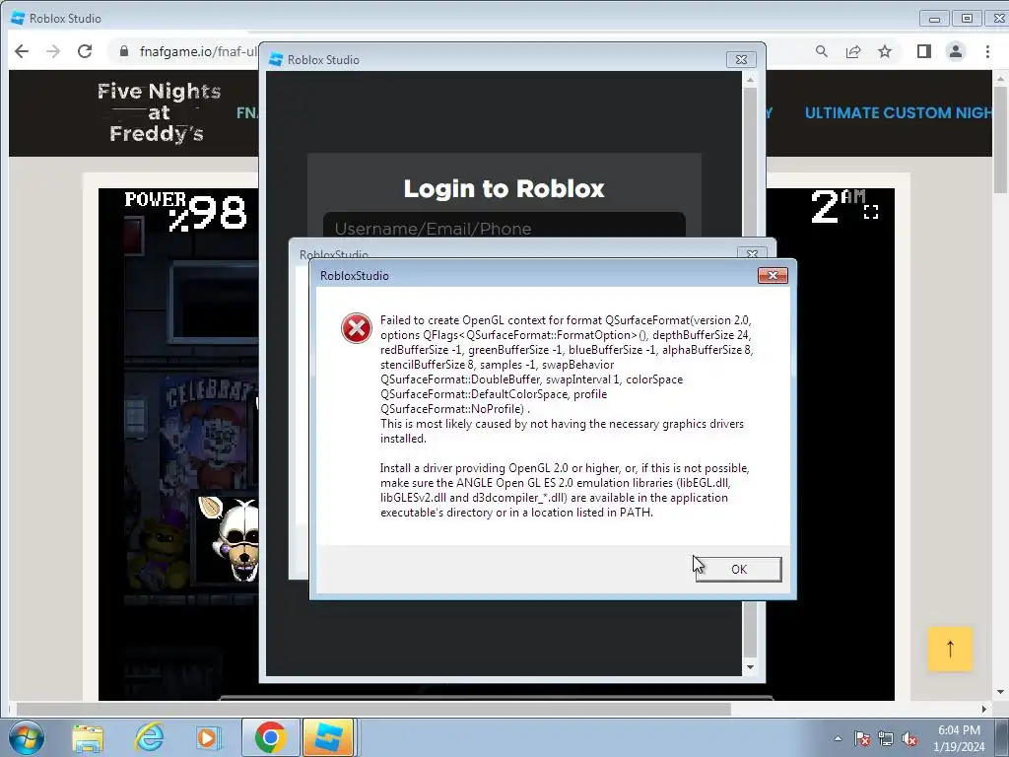This screenshot has height=757, width=1009.
Task: Open Chrome profile avatar
Action: pos(956,51)
